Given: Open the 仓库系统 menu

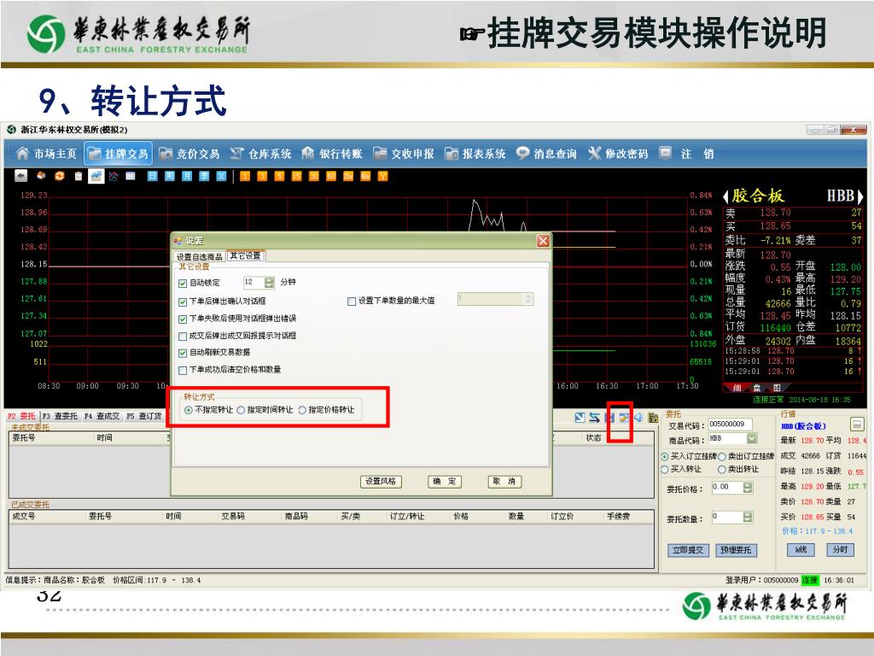Looking at the screenshot, I should point(261,154).
